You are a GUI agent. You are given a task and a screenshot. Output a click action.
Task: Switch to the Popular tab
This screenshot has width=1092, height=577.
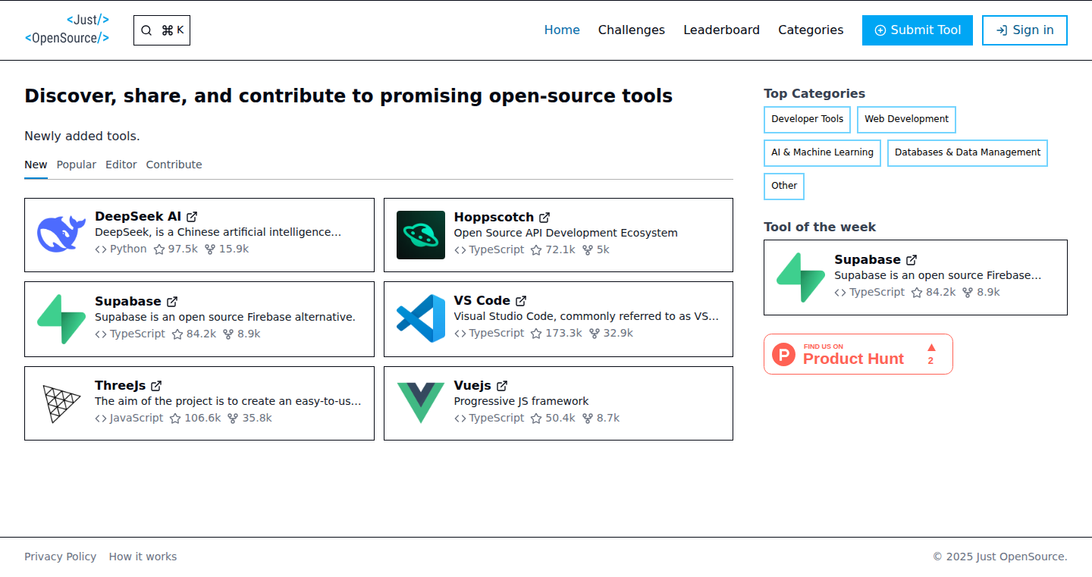click(77, 165)
